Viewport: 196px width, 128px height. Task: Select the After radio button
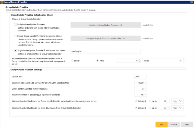[98, 61]
